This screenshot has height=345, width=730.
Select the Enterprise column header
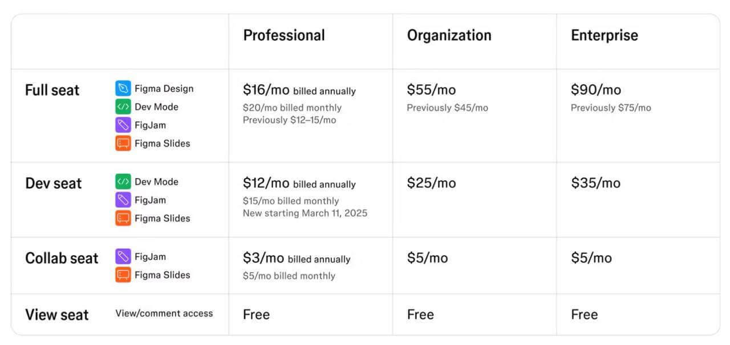(x=604, y=35)
